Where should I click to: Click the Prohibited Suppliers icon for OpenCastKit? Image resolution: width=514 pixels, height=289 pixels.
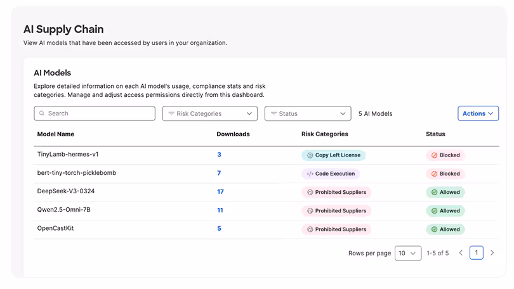coord(310,229)
